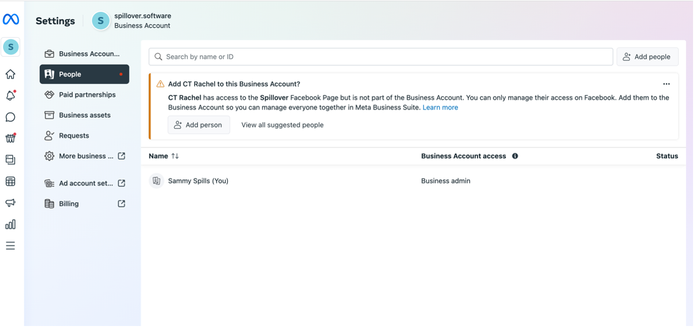Click Sammy Spills avatar icon
This screenshot has width=696, height=329.
click(x=156, y=180)
